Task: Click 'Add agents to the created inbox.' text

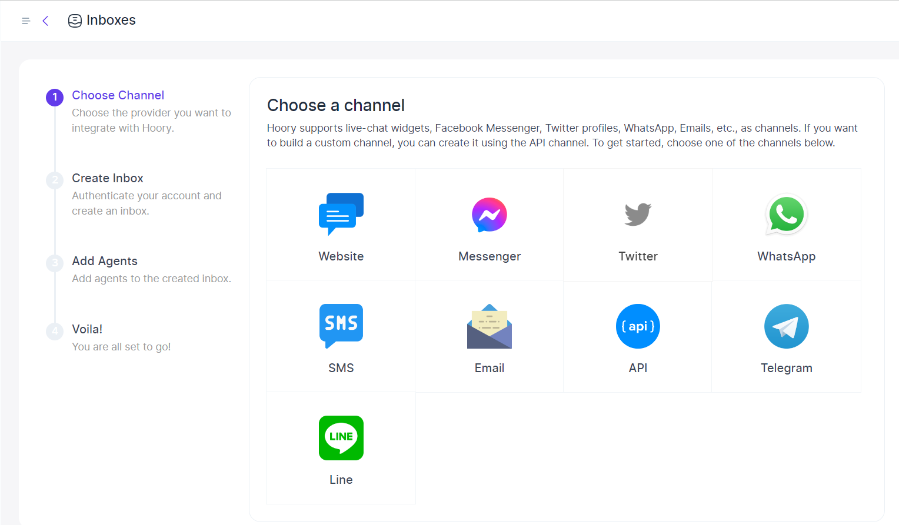Action: [x=151, y=279]
